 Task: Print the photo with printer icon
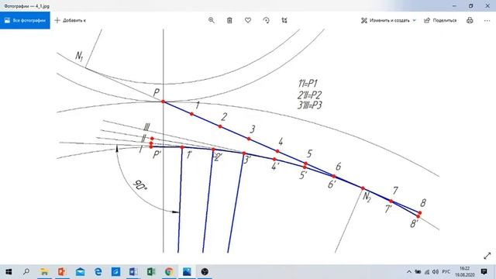[x=470, y=20]
